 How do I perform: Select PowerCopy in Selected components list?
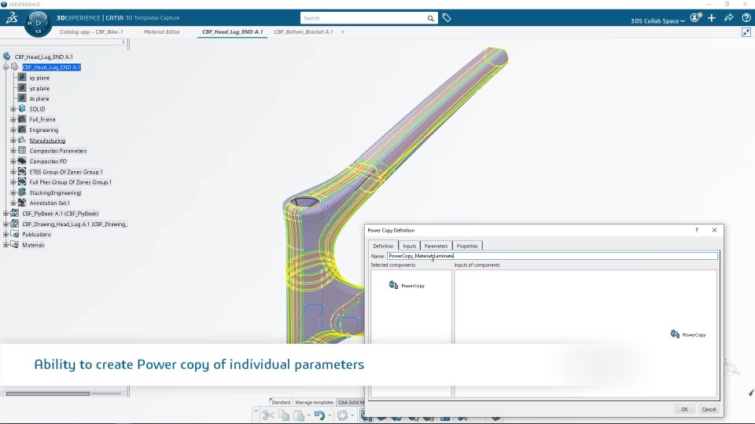tap(407, 286)
